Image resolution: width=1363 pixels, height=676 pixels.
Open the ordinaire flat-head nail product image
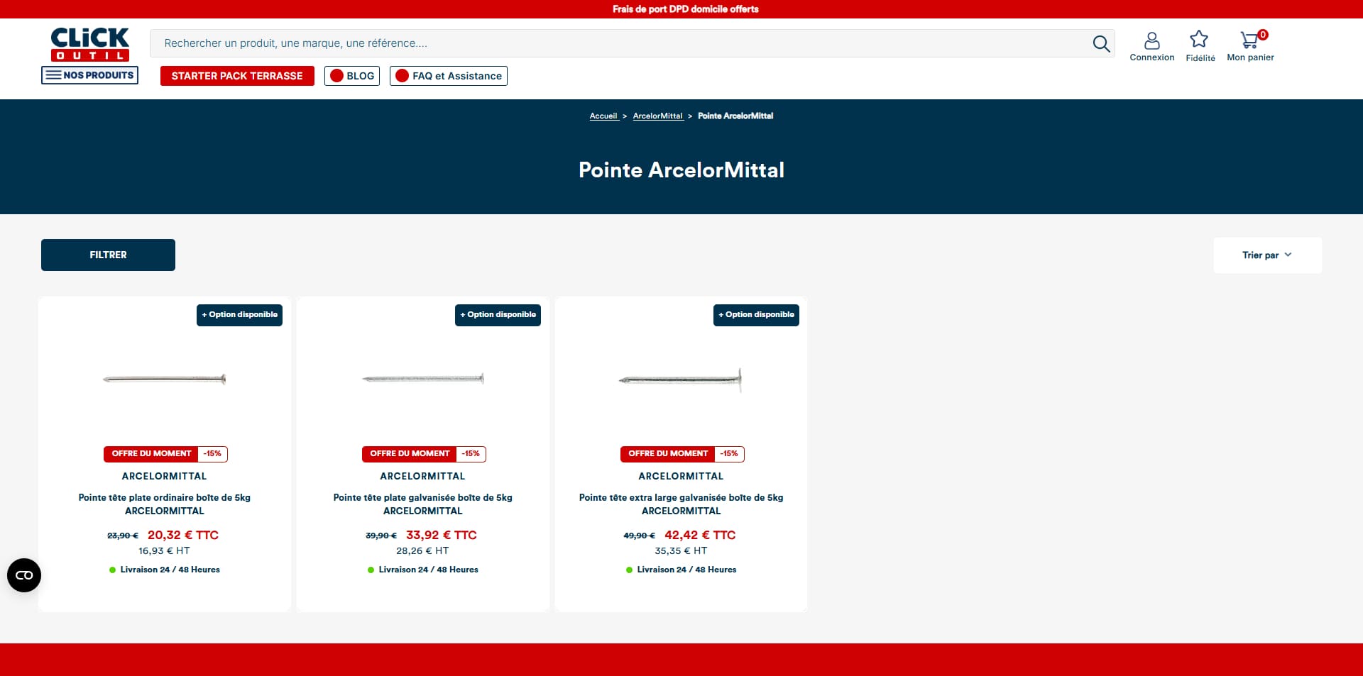coord(165,379)
